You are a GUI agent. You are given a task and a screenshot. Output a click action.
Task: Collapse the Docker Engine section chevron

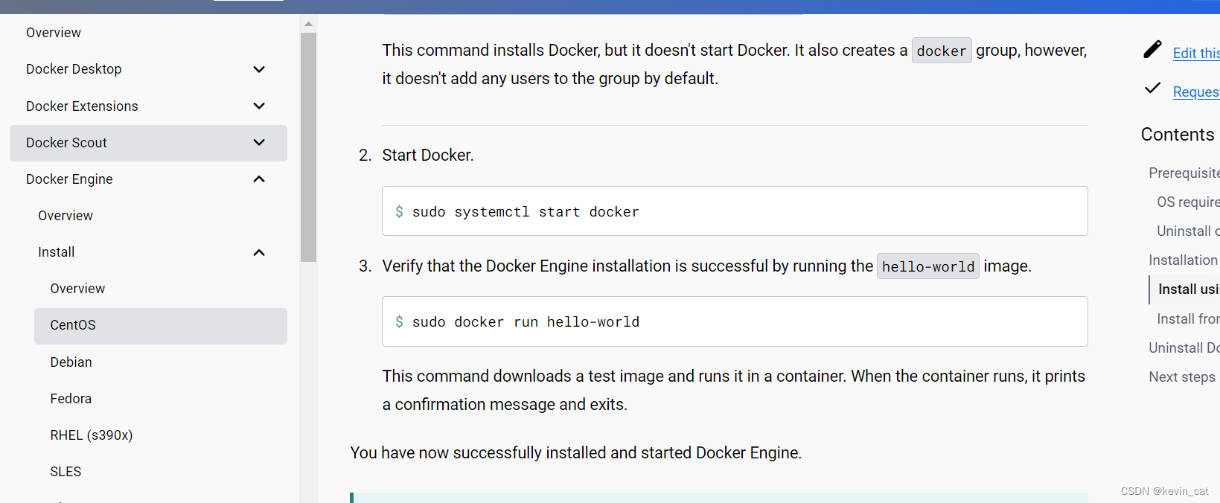pyautogui.click(x=259, y=179)
